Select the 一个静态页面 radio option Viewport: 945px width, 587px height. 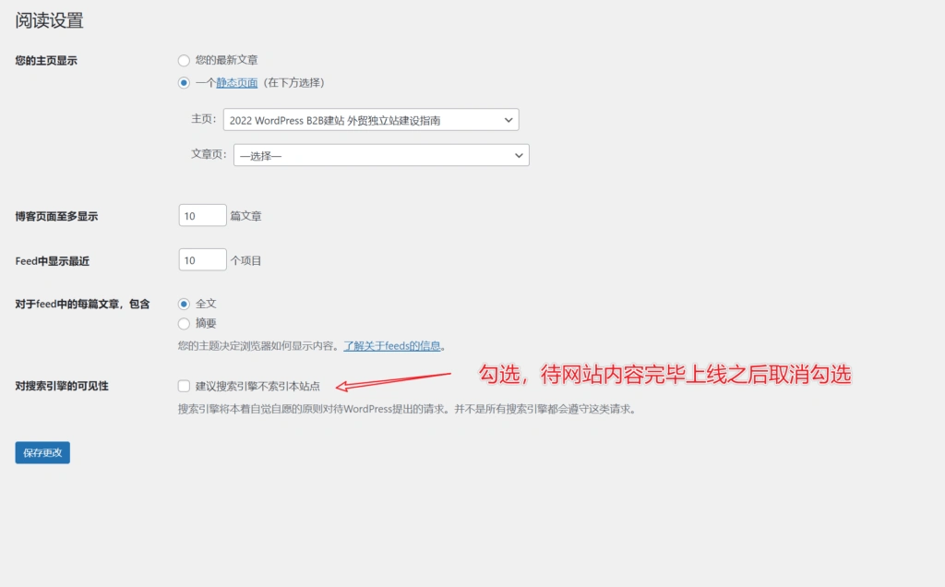coord(185,83)
